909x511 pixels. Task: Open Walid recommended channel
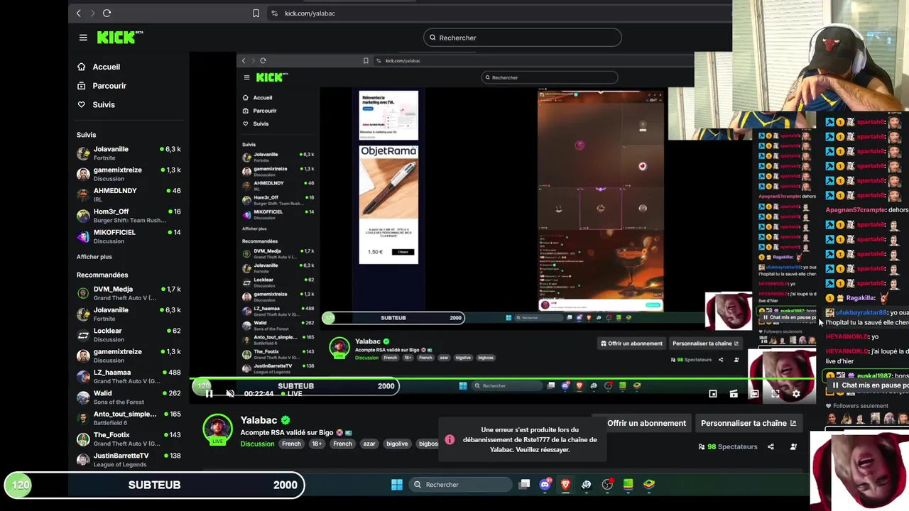(x=129, y=397)
